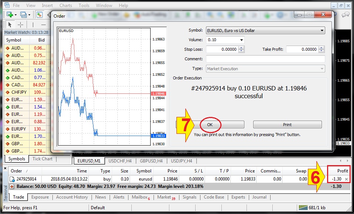The width and height of the screenshot is (354, 214).
Task: Open the dropdown arrow beside the new chart icon
Action: pos(16,15)
